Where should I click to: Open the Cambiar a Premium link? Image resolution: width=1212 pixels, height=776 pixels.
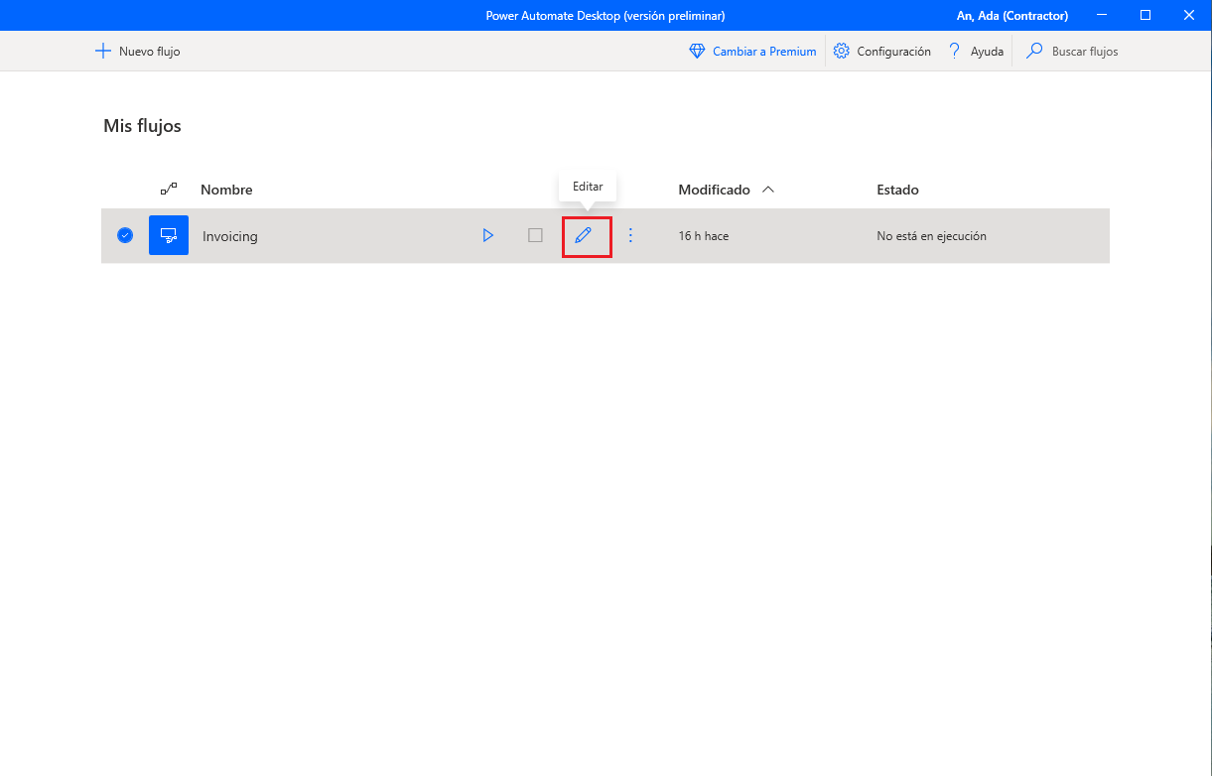tap(764, 52)
